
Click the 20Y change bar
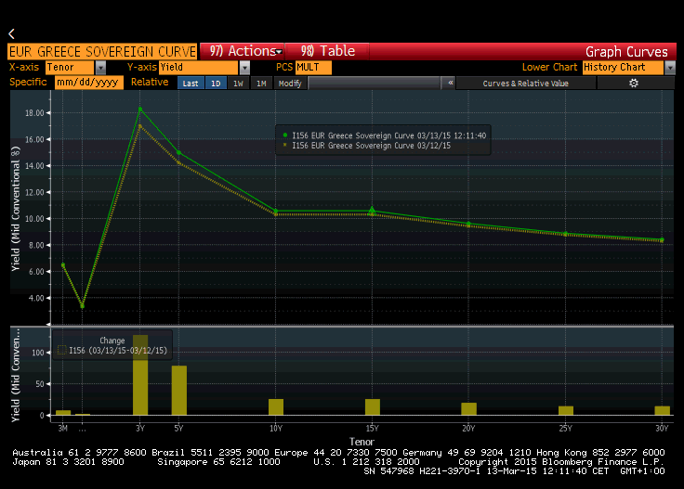coord(469,409)
